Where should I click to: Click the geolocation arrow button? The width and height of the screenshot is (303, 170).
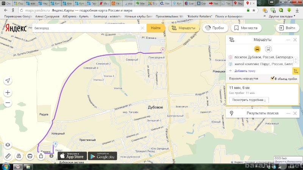coord(8,81)
